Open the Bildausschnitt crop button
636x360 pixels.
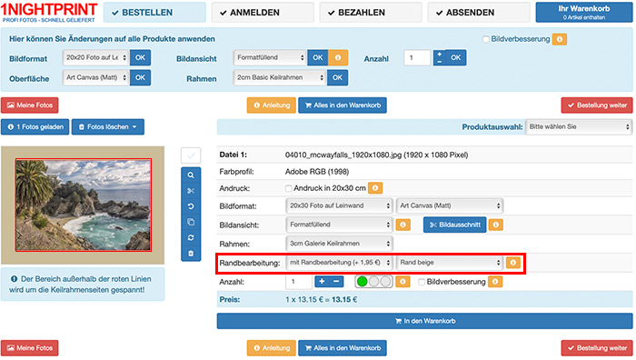[454, 225]
